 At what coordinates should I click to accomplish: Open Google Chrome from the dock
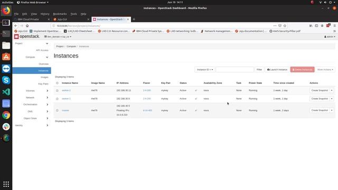tap(6, 115)
